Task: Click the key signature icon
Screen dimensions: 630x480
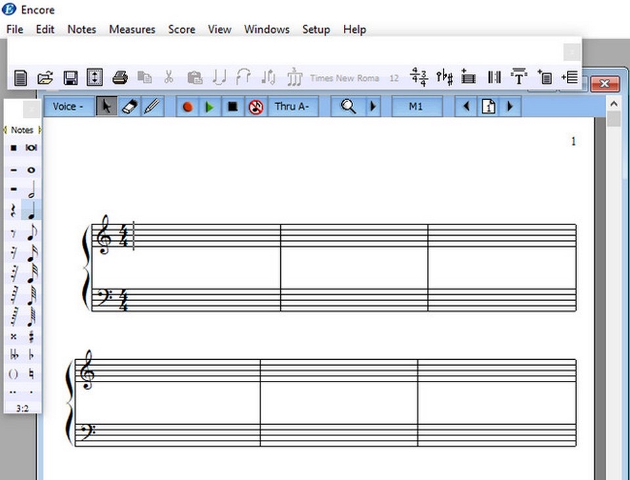Action: [x=444, y=77]
